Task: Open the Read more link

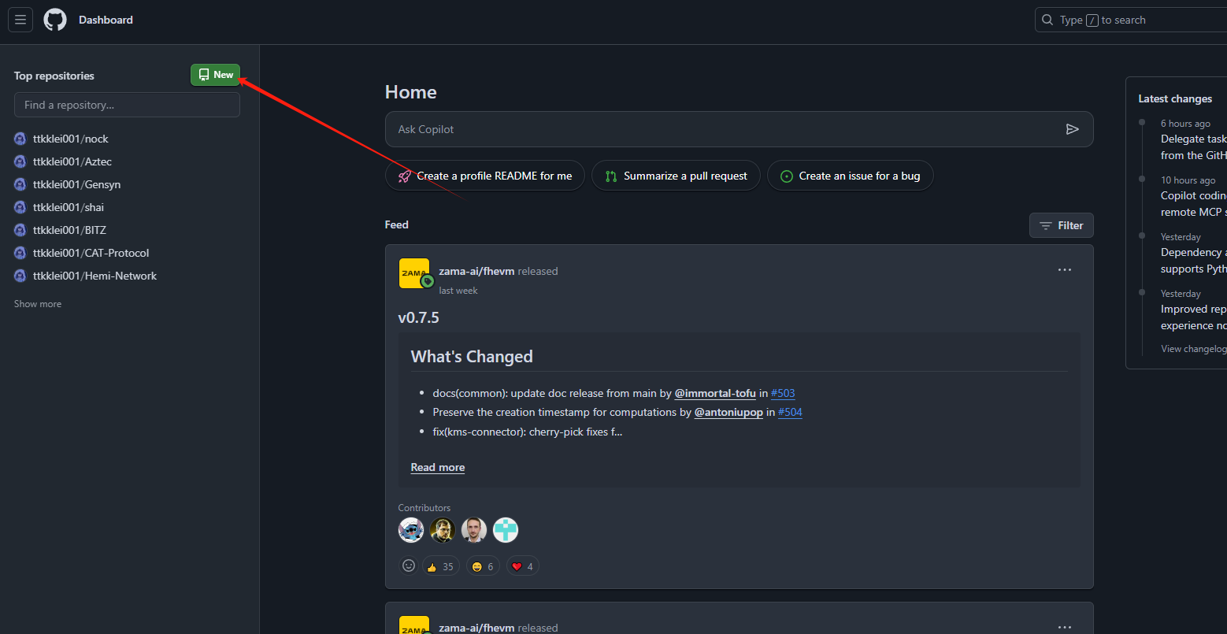Action: [437, 467]
